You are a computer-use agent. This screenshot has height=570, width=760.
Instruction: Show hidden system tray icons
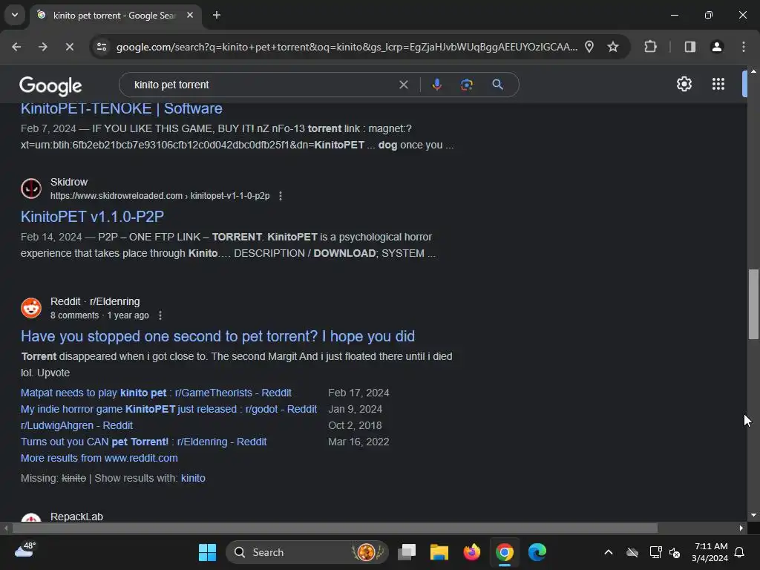point(609,552)
